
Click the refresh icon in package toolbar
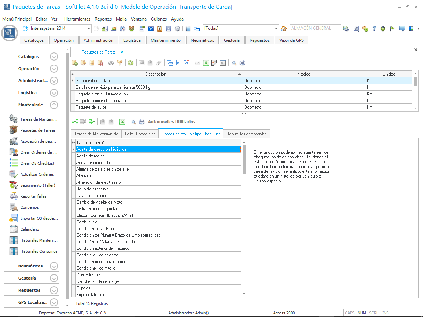pyautogui.click(x=130, y=63)
